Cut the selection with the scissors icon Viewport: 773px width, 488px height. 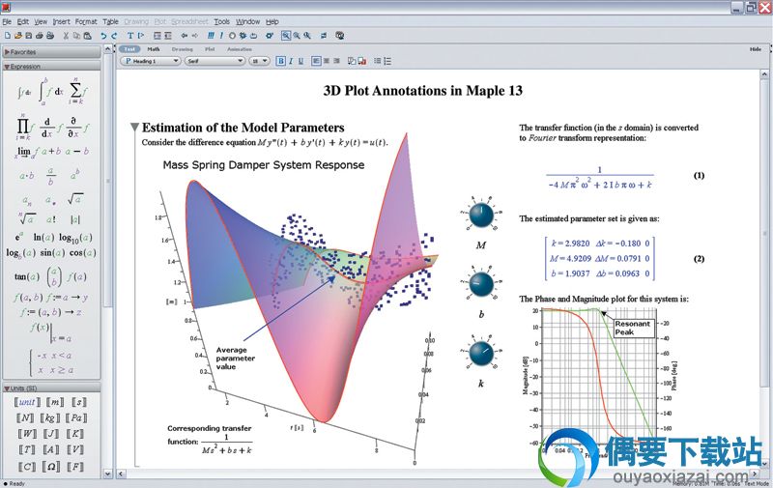(x=66, y=36)
